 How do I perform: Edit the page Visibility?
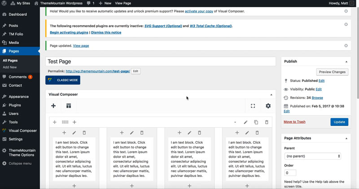(x=319, y=89)
